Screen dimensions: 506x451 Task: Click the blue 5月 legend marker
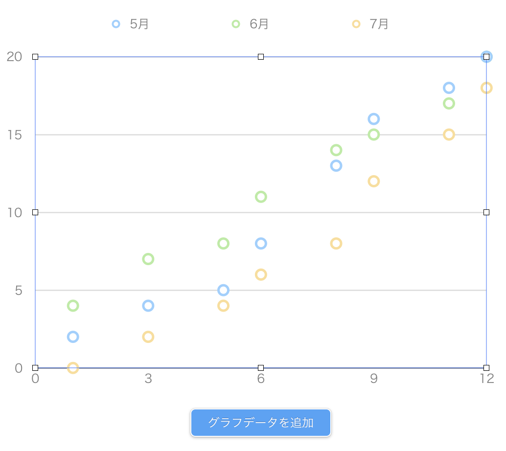tap(116, 24)
